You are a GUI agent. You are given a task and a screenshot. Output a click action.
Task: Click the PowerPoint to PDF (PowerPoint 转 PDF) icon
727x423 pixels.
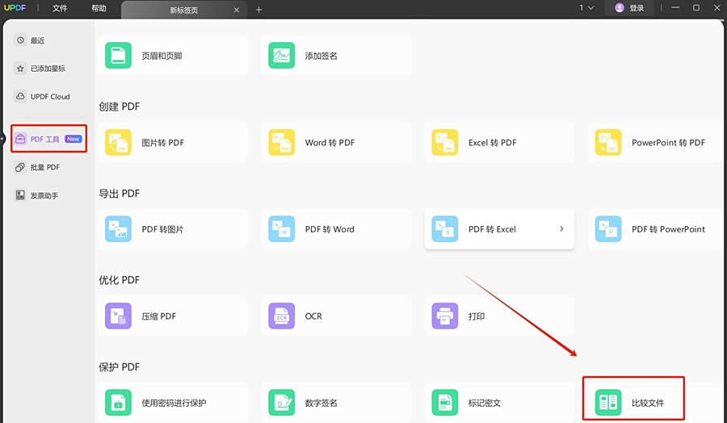607,142
